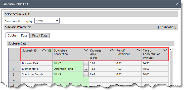Viewport: 185px width, 90px height.
Task: Click Spectrum Brands runoff coefficient 0.50
Action: point(128,74)
